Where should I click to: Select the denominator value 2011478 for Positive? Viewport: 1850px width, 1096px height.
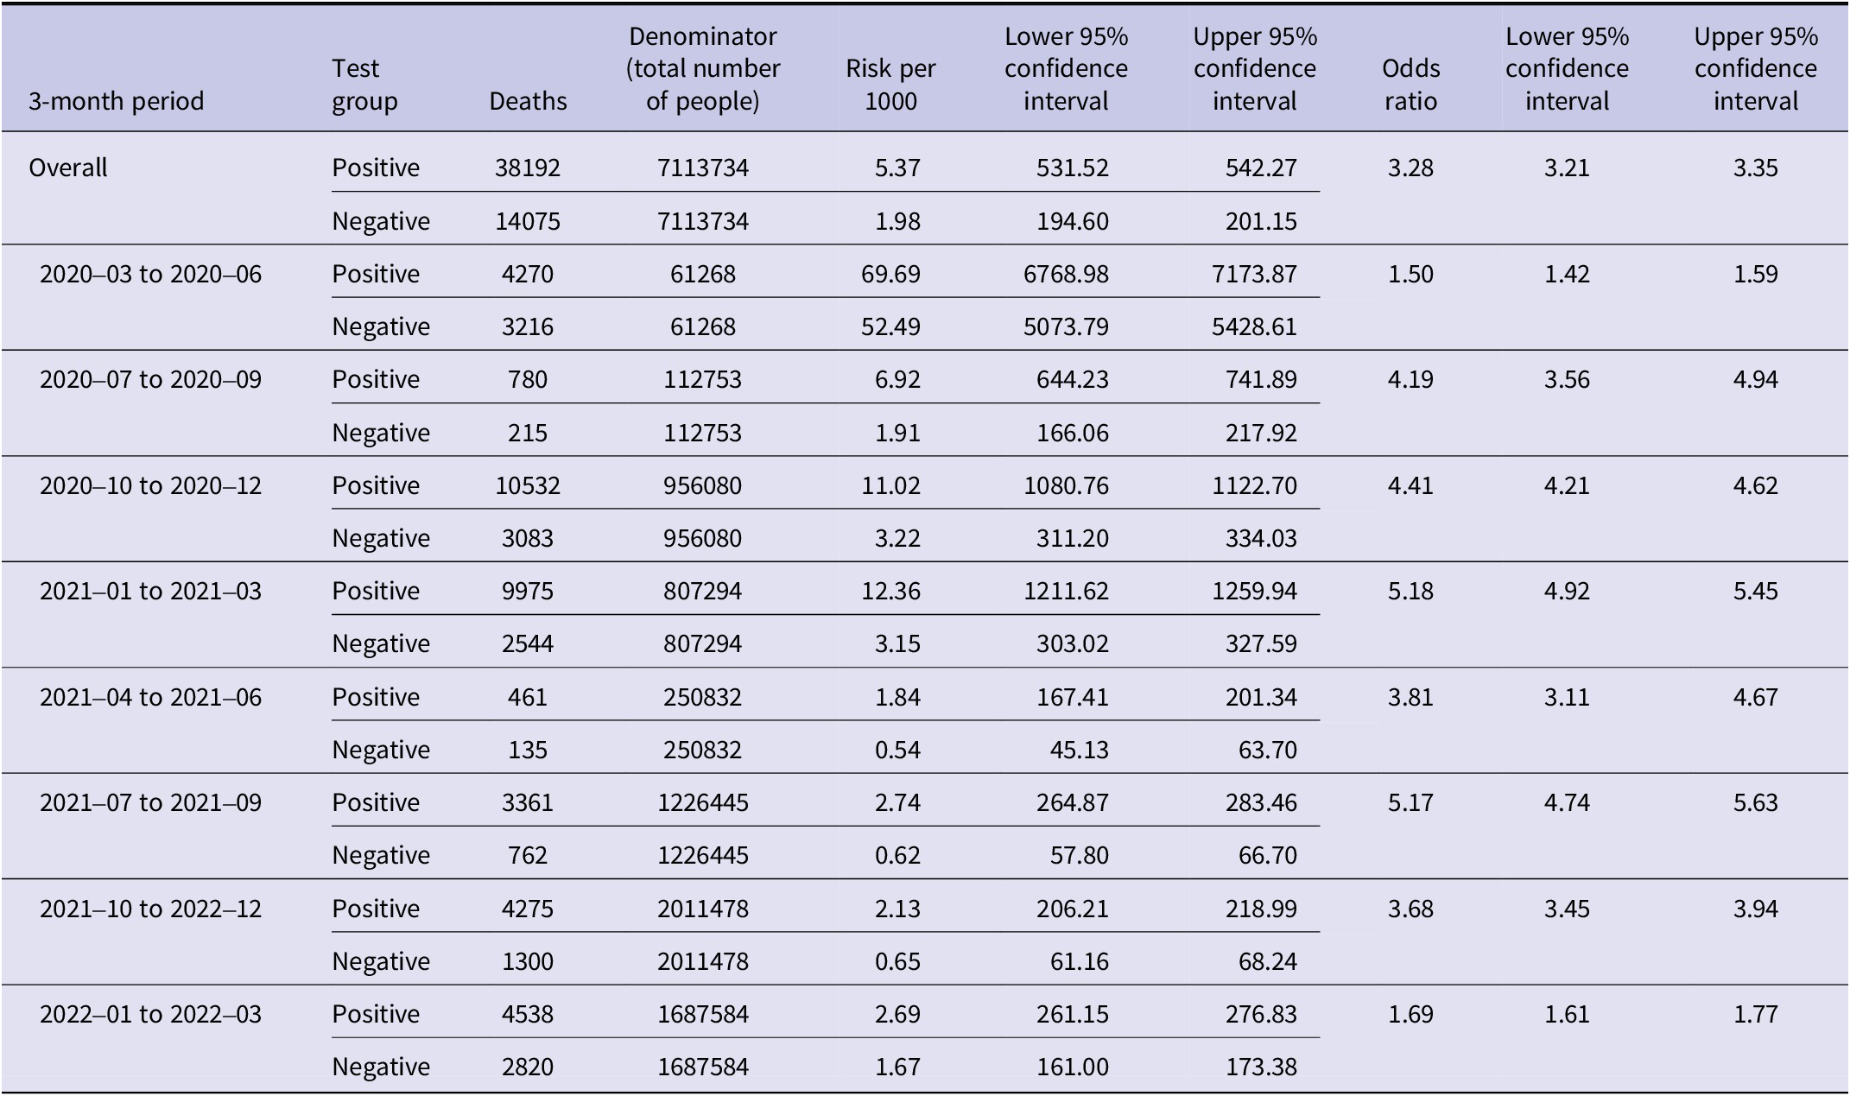tap(703, 909)
